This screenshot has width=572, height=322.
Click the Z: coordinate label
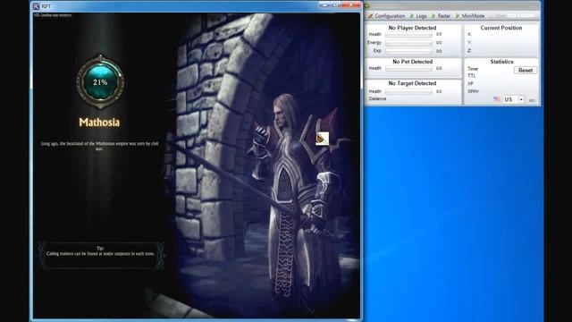(469, 51)
